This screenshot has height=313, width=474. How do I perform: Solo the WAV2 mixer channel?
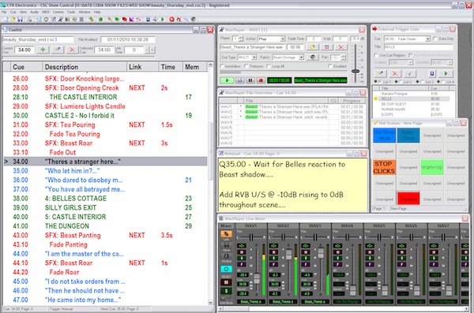(x=274, y=258)
